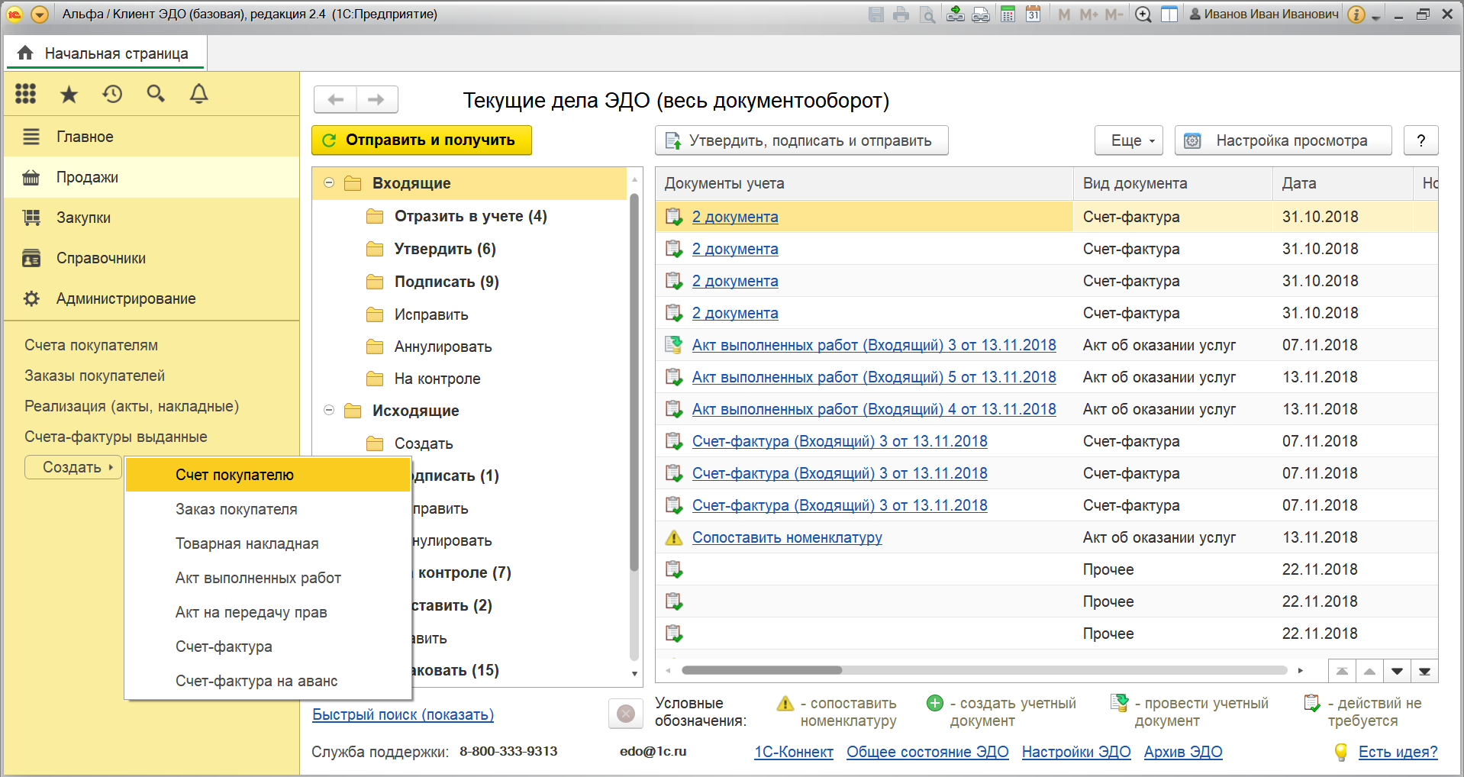Click the navigate back arrow button
Image resolution: width=1464 pixels, height=777 pixels.
(336, 99)
